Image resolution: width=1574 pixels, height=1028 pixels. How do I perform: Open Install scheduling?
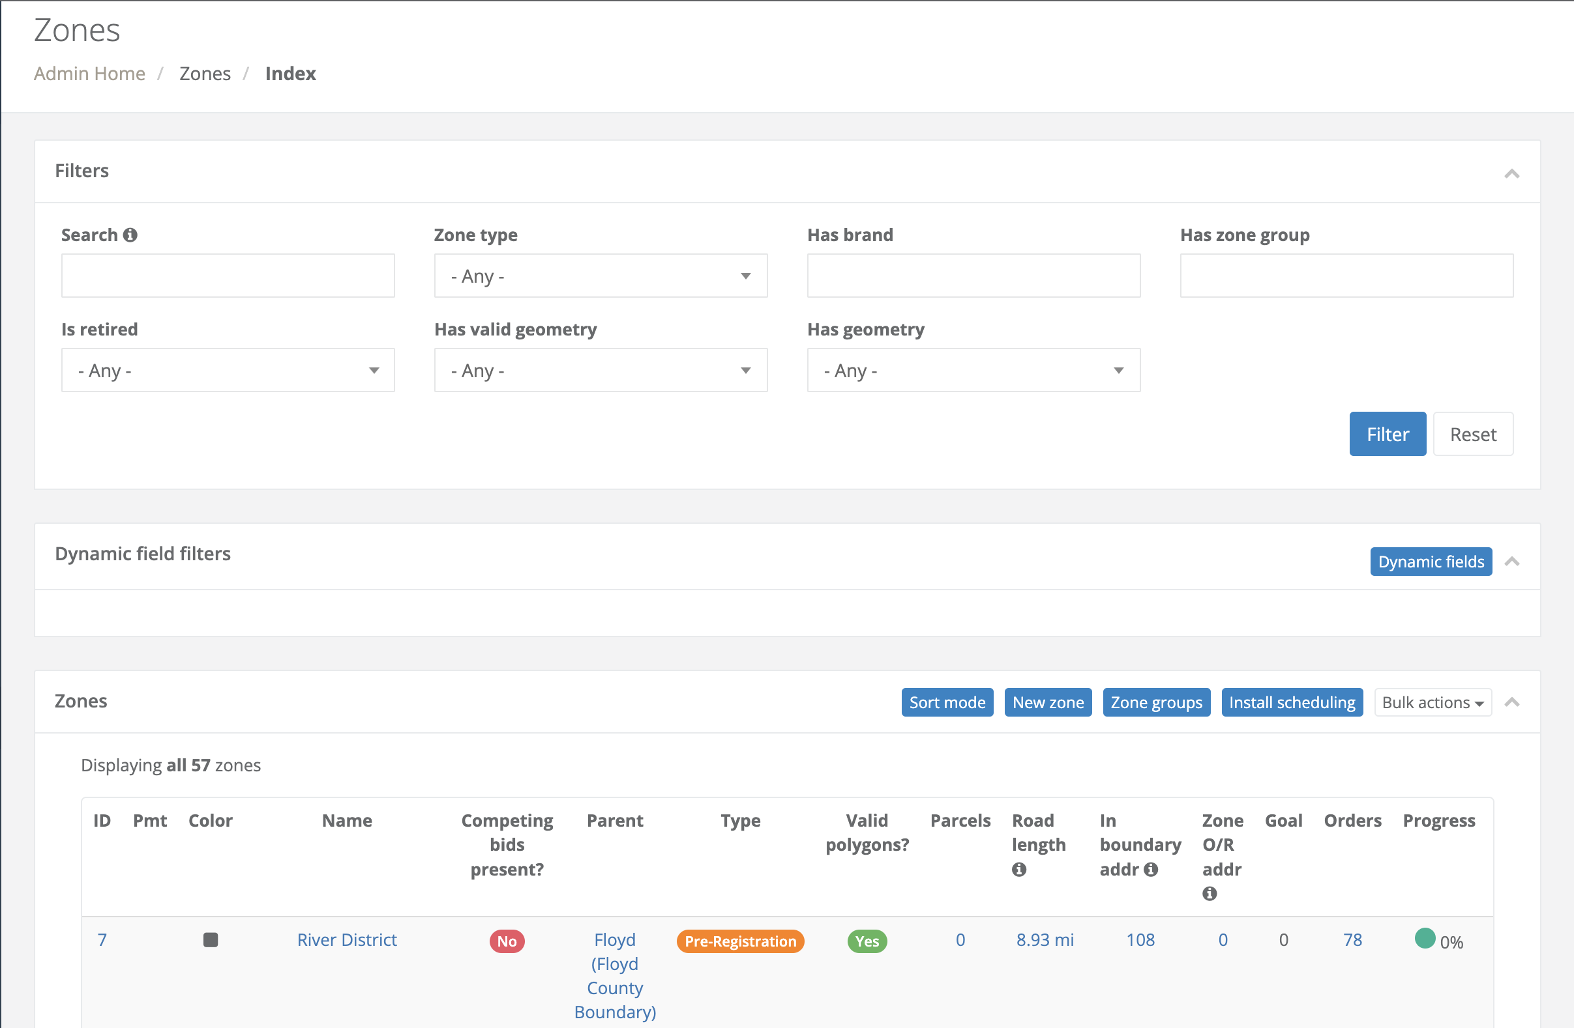1292,702
